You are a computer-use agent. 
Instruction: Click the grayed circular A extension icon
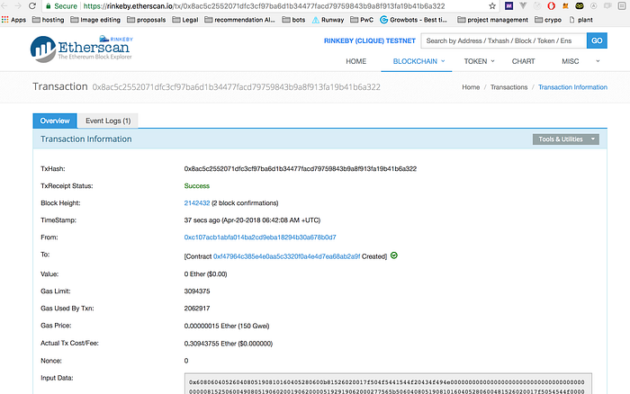[x=594, y=5]
